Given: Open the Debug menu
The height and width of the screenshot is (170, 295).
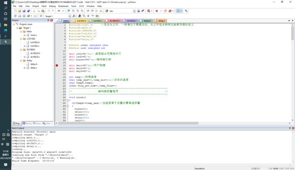Looking at the screenshot, I should [x=52, y=6].
